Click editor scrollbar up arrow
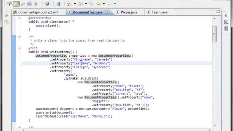This screenshot has height=131, width=233. coord(214,19)
